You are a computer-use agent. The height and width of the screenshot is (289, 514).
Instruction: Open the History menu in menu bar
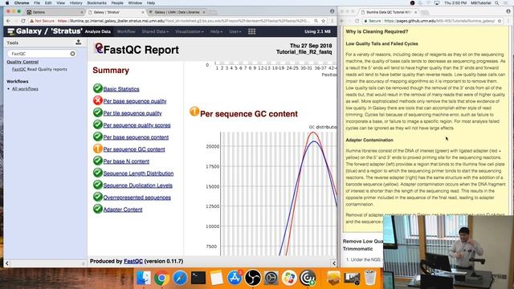(x=76, y=3)
